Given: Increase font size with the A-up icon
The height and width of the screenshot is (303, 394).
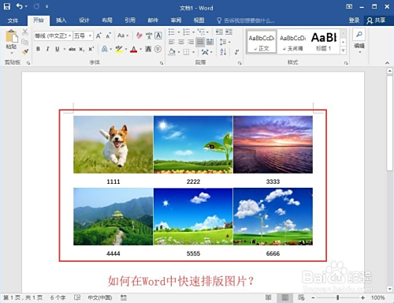Looking at the screenshot, I should click(x=98, y=36).
